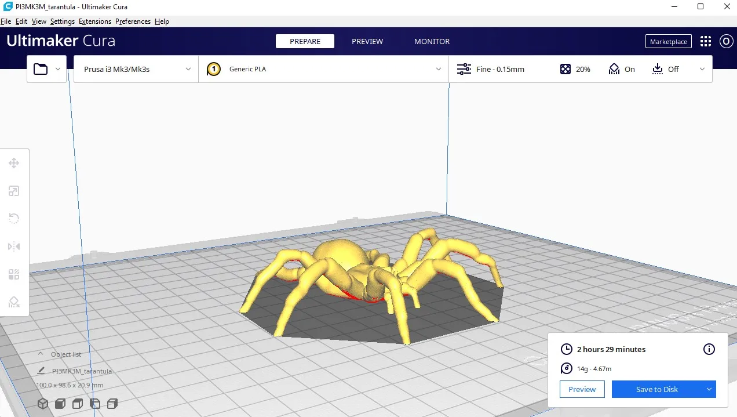Open the Ultimaker app switcher grid
Image resolution: width=737 pixels, height=417 pixels.
point(705,41)
